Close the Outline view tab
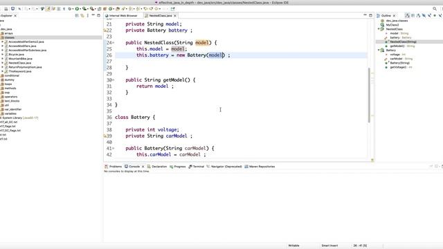 click(x=394, y=15)
